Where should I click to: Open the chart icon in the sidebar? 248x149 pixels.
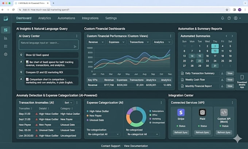6,38
